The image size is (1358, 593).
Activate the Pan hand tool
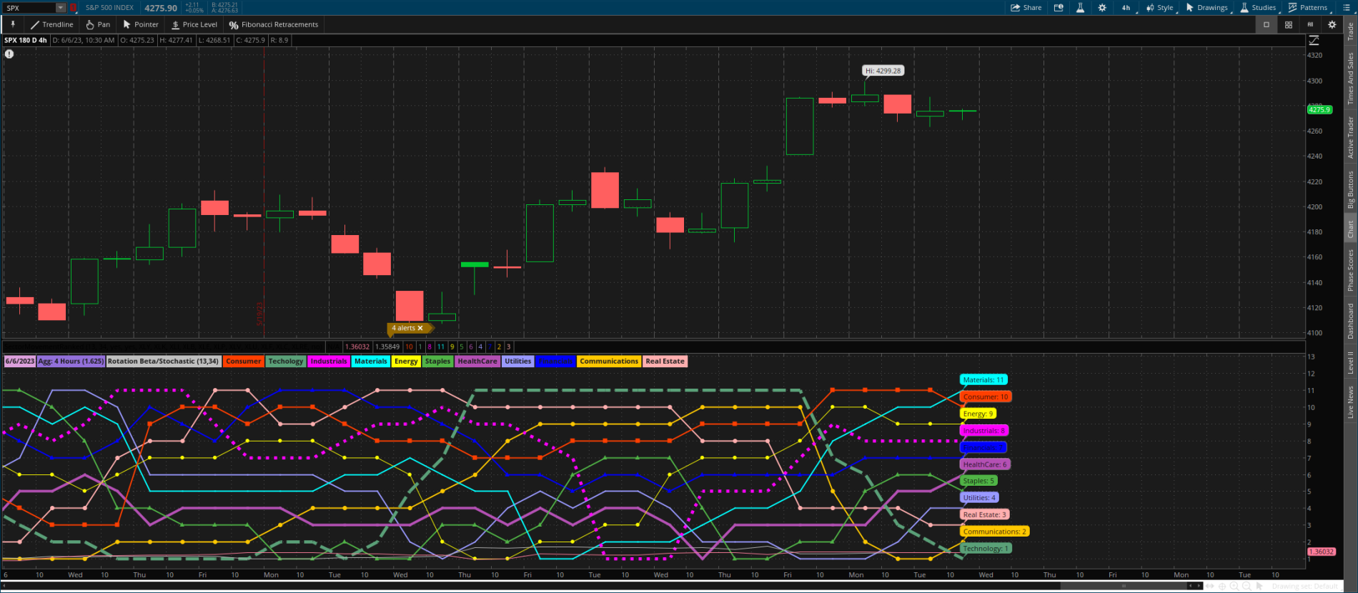click(98, 24)
